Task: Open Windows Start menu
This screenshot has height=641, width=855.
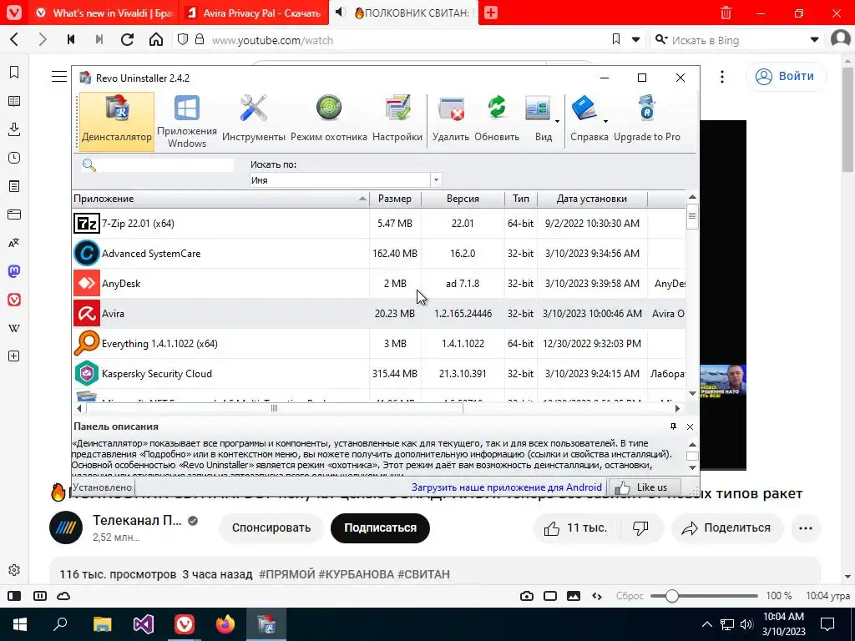Action: [x=20, y=624]
